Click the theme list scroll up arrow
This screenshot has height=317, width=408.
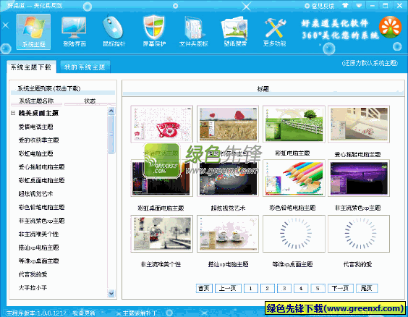point(111,111)
